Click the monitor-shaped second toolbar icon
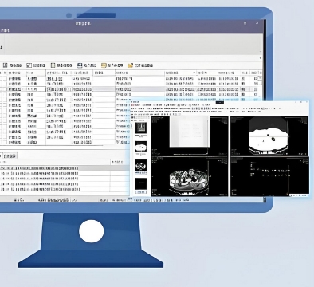314x287 pixels. click(29, 65)
